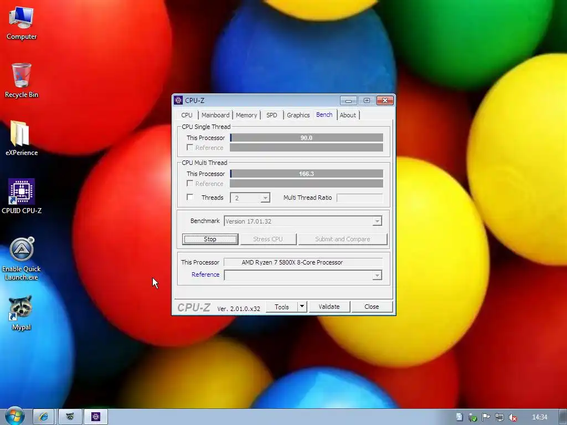This screenshot has height=425, width=567.
Task: Switch to the CPU tab
Action: 187,115
